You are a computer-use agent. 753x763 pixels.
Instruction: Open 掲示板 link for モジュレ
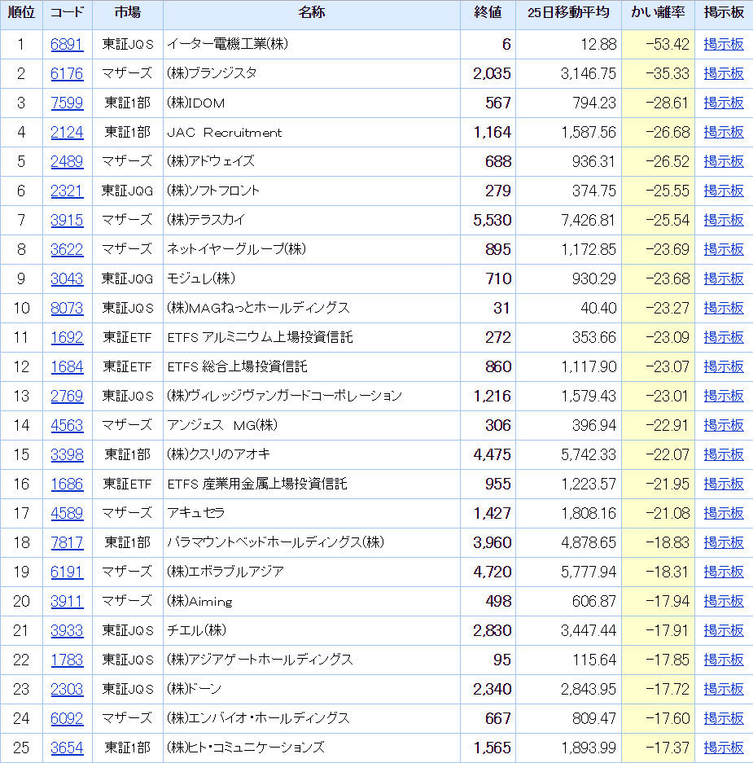724,278
